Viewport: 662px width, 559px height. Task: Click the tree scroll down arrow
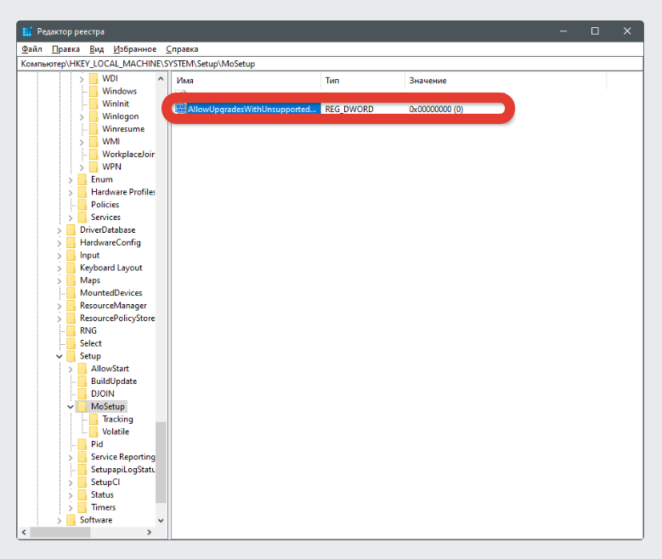pos(161,521)
